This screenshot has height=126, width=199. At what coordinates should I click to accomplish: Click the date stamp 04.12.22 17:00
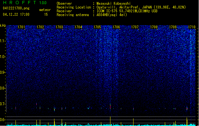tap(16, 14)
